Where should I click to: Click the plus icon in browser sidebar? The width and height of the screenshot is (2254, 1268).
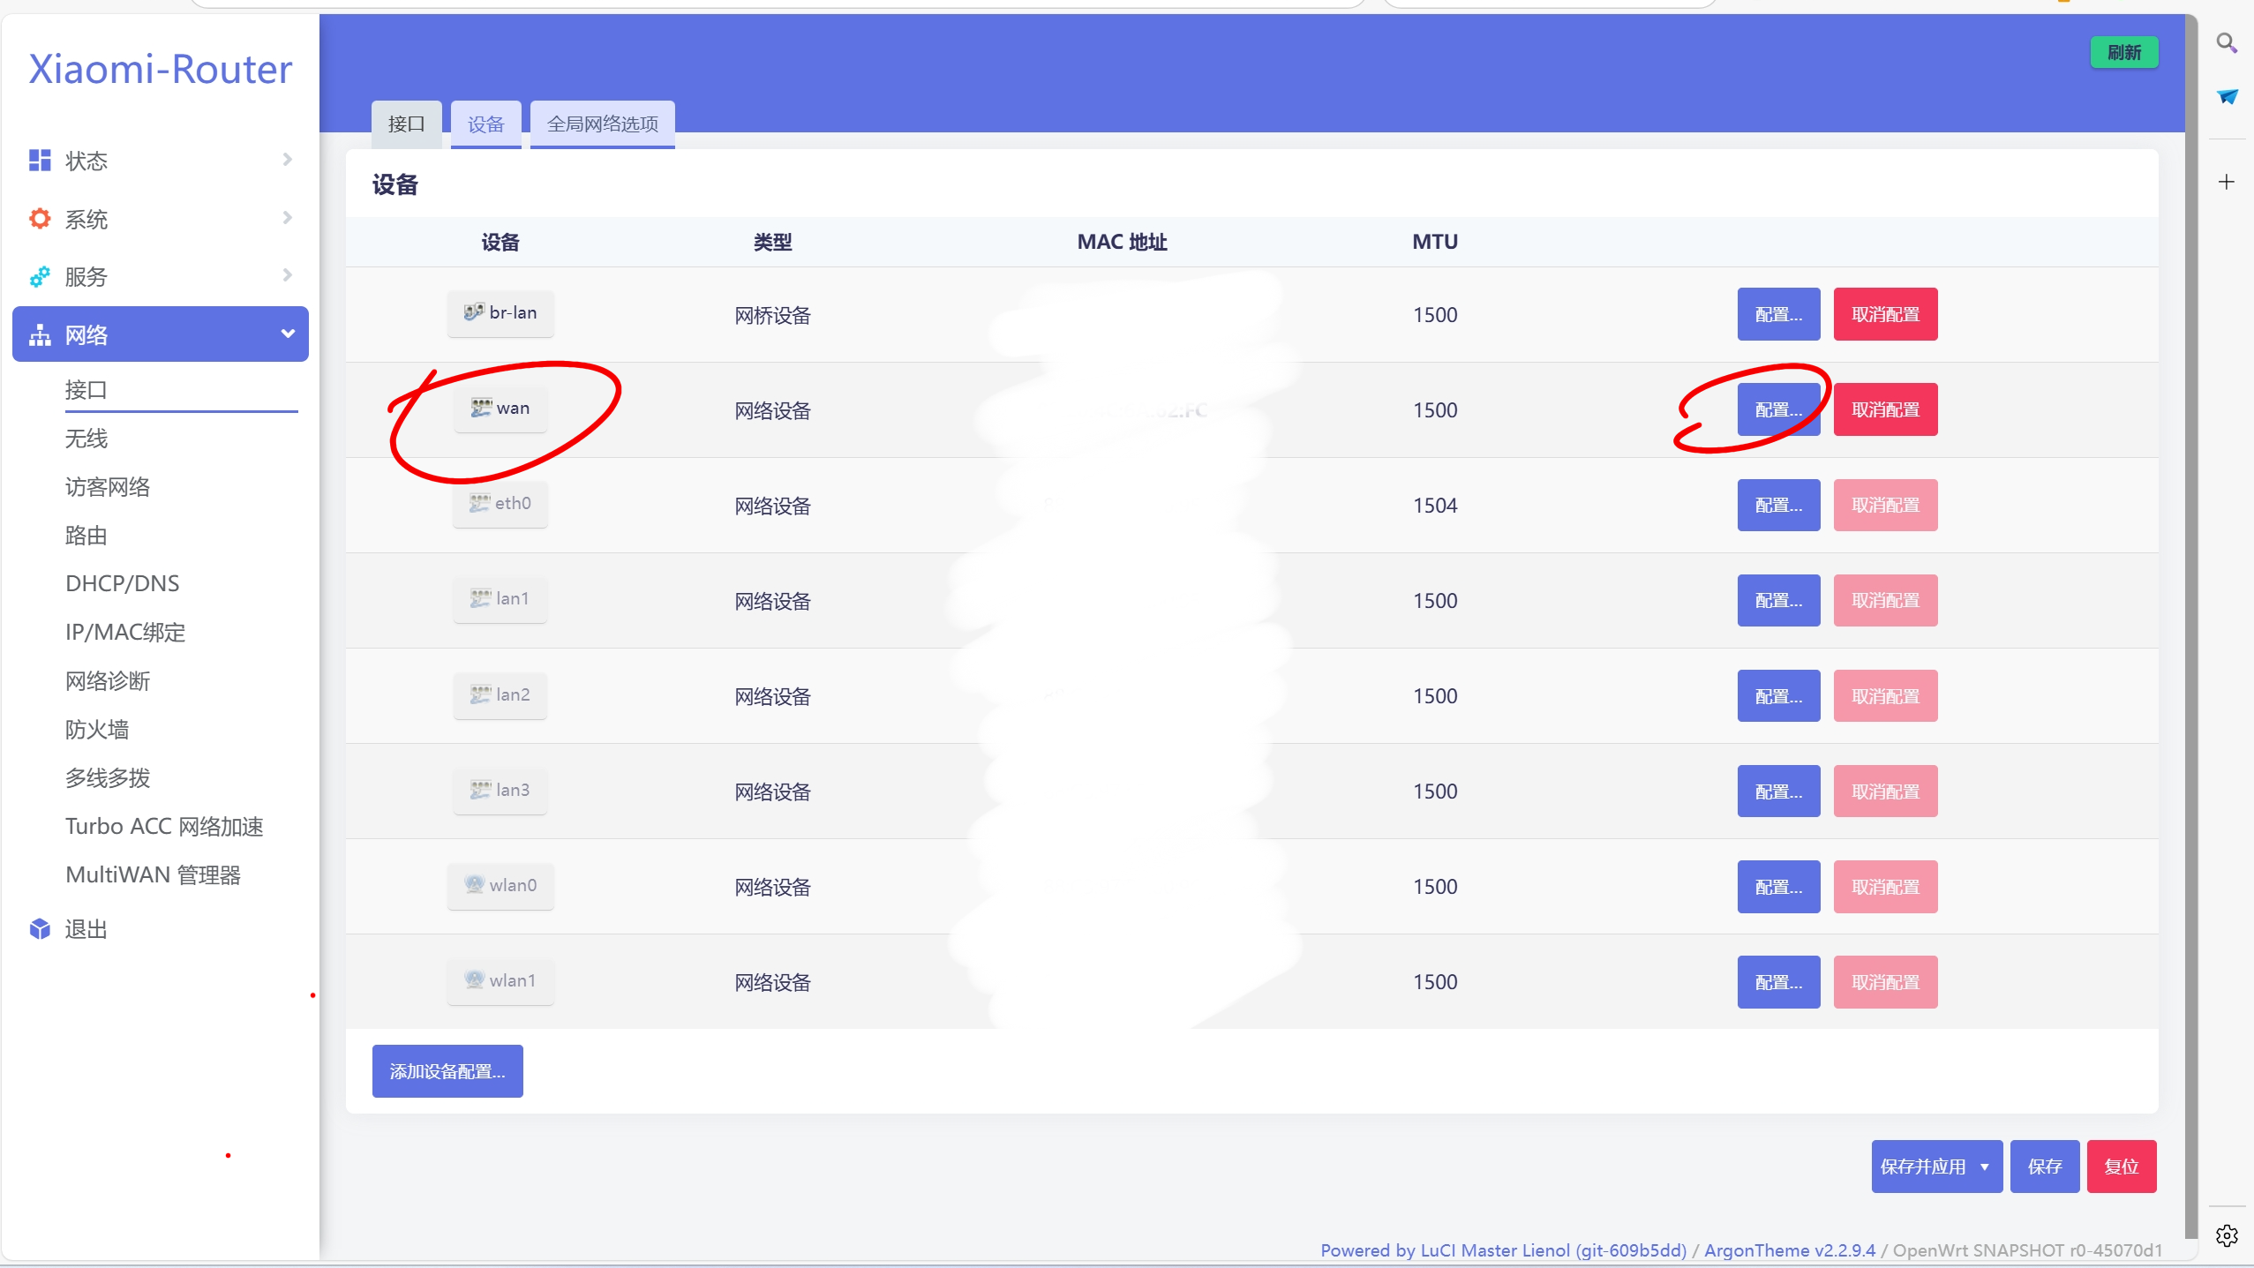click(2227, 182)
